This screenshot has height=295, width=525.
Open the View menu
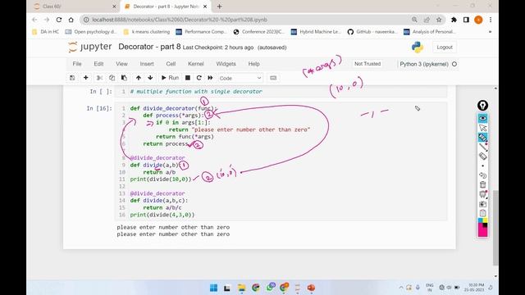coord(121,64)
